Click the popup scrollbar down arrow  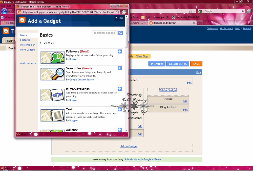(126, 130)
